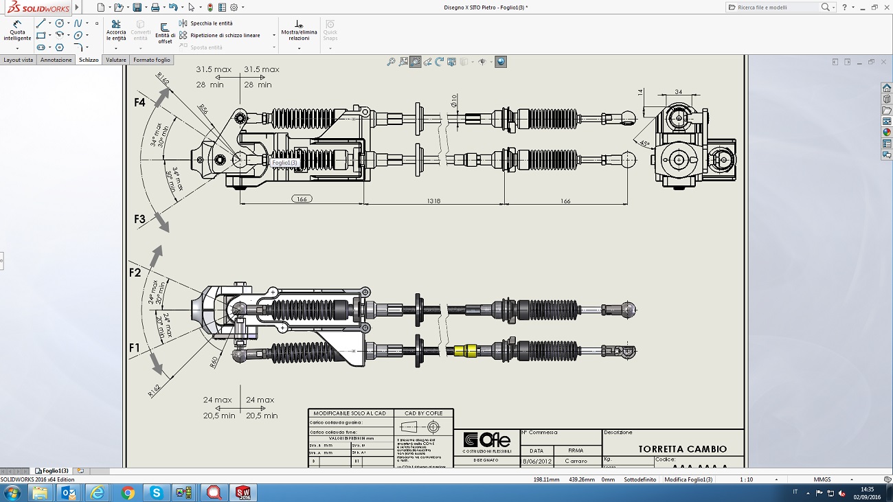The height and width of the screenshot is (502, 893).
Task: Click Specchia le entità button
Action: tap(205, 23)
